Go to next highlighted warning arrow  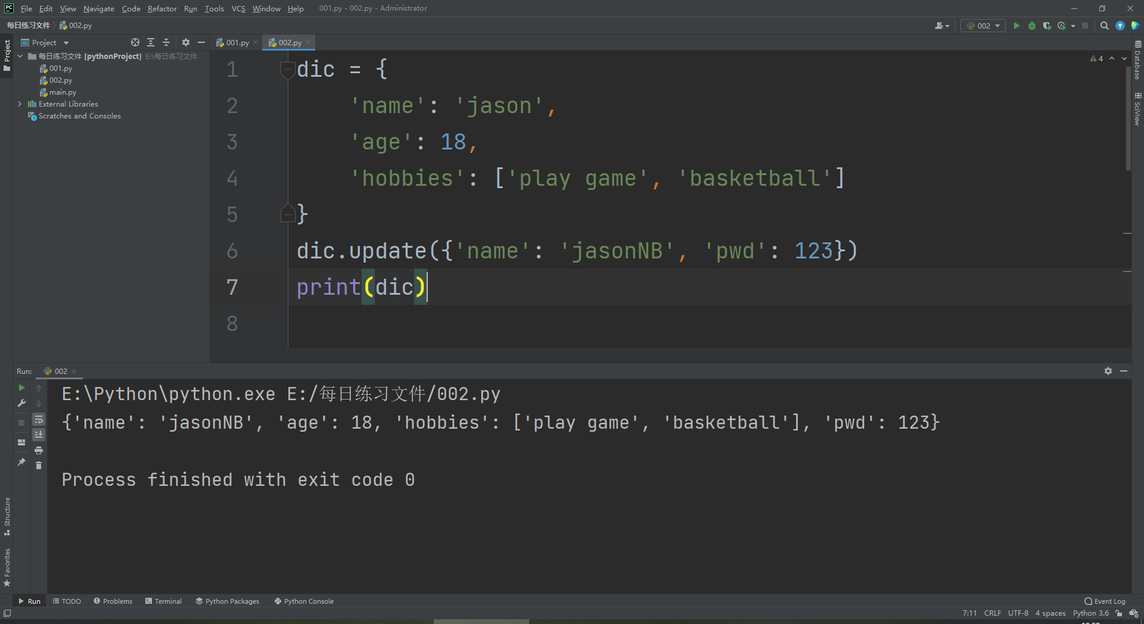(x=1124, y=58)
